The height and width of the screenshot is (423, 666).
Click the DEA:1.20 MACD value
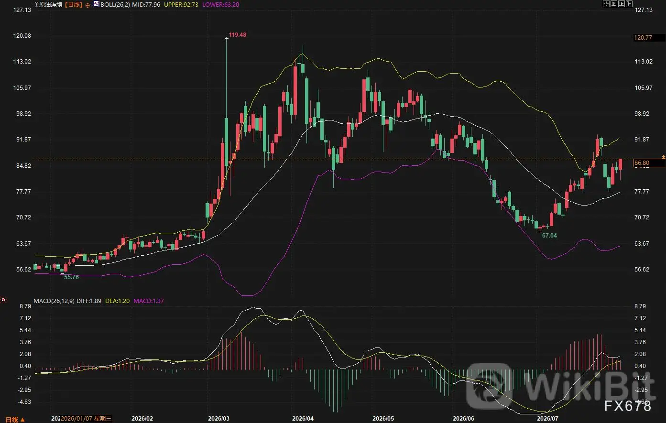pos(117,301)
